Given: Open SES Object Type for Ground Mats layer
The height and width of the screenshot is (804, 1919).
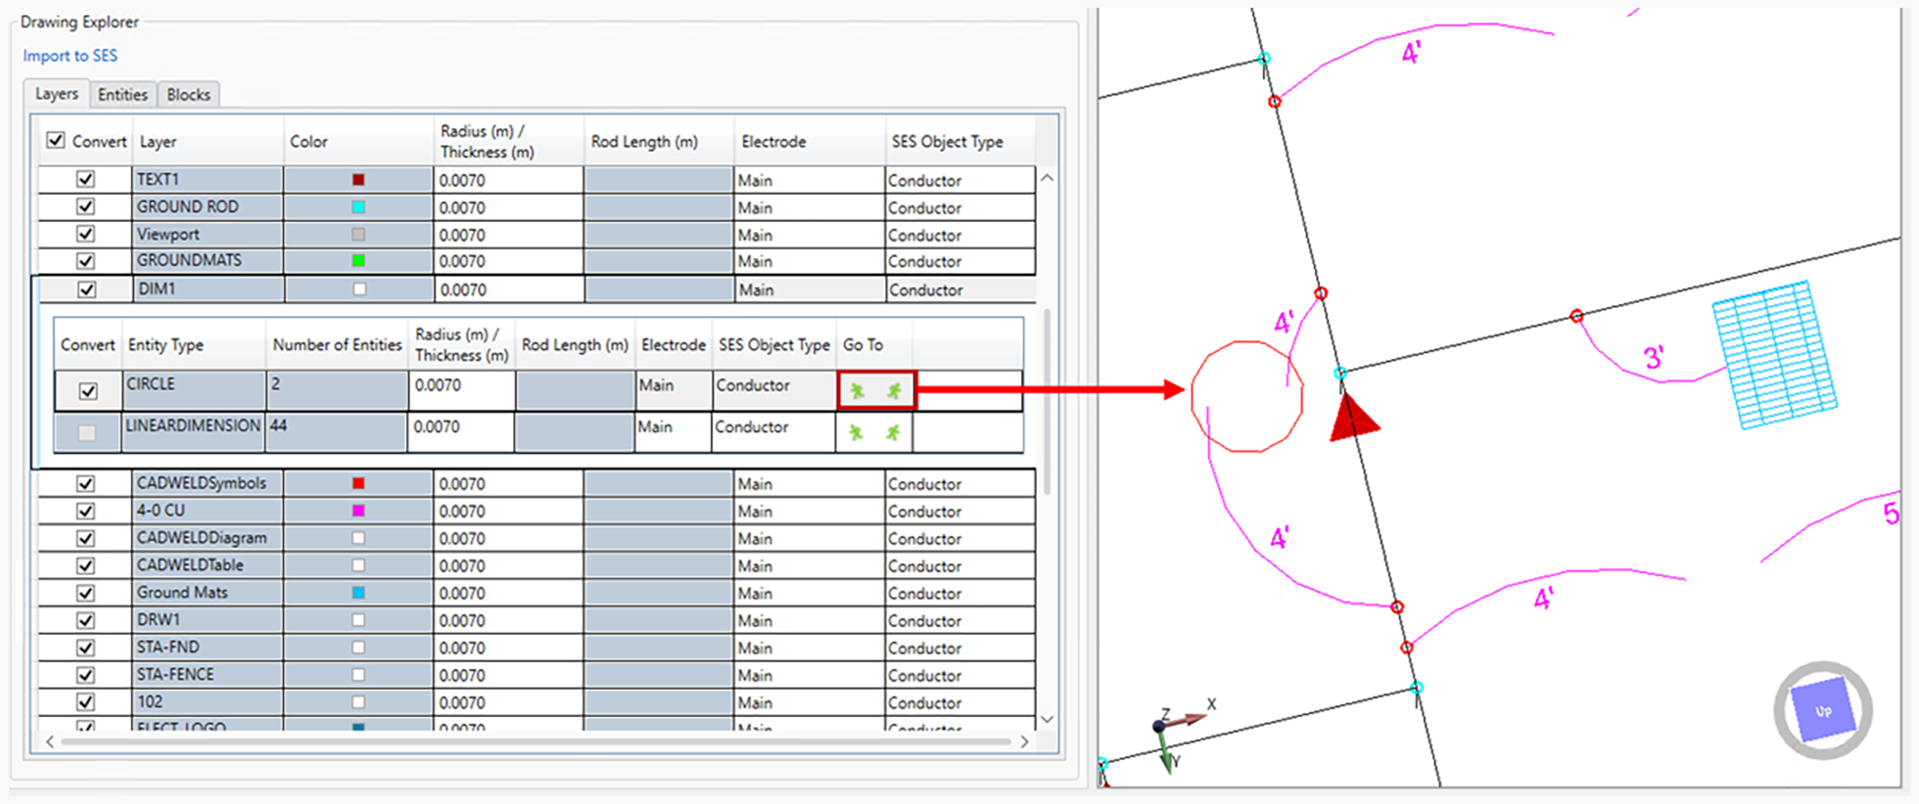Looking at the screenshot, I should tap(959, 593).
